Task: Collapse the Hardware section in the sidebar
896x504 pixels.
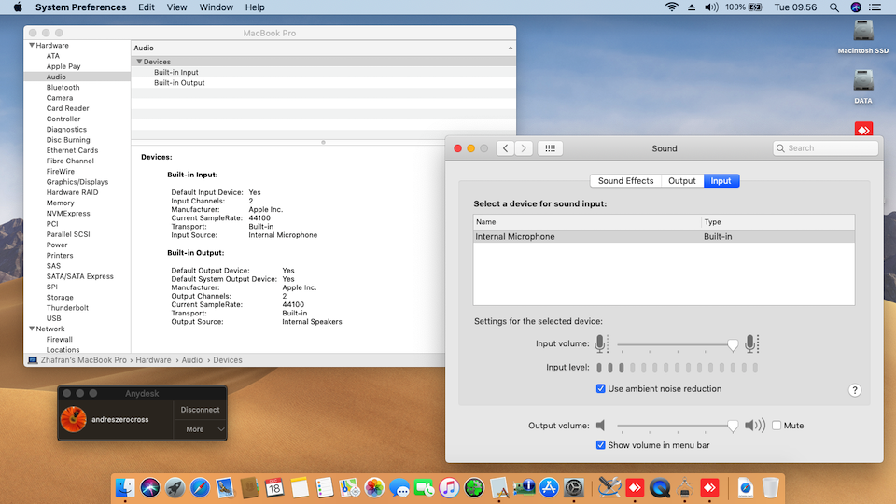Action: point(32,46)
